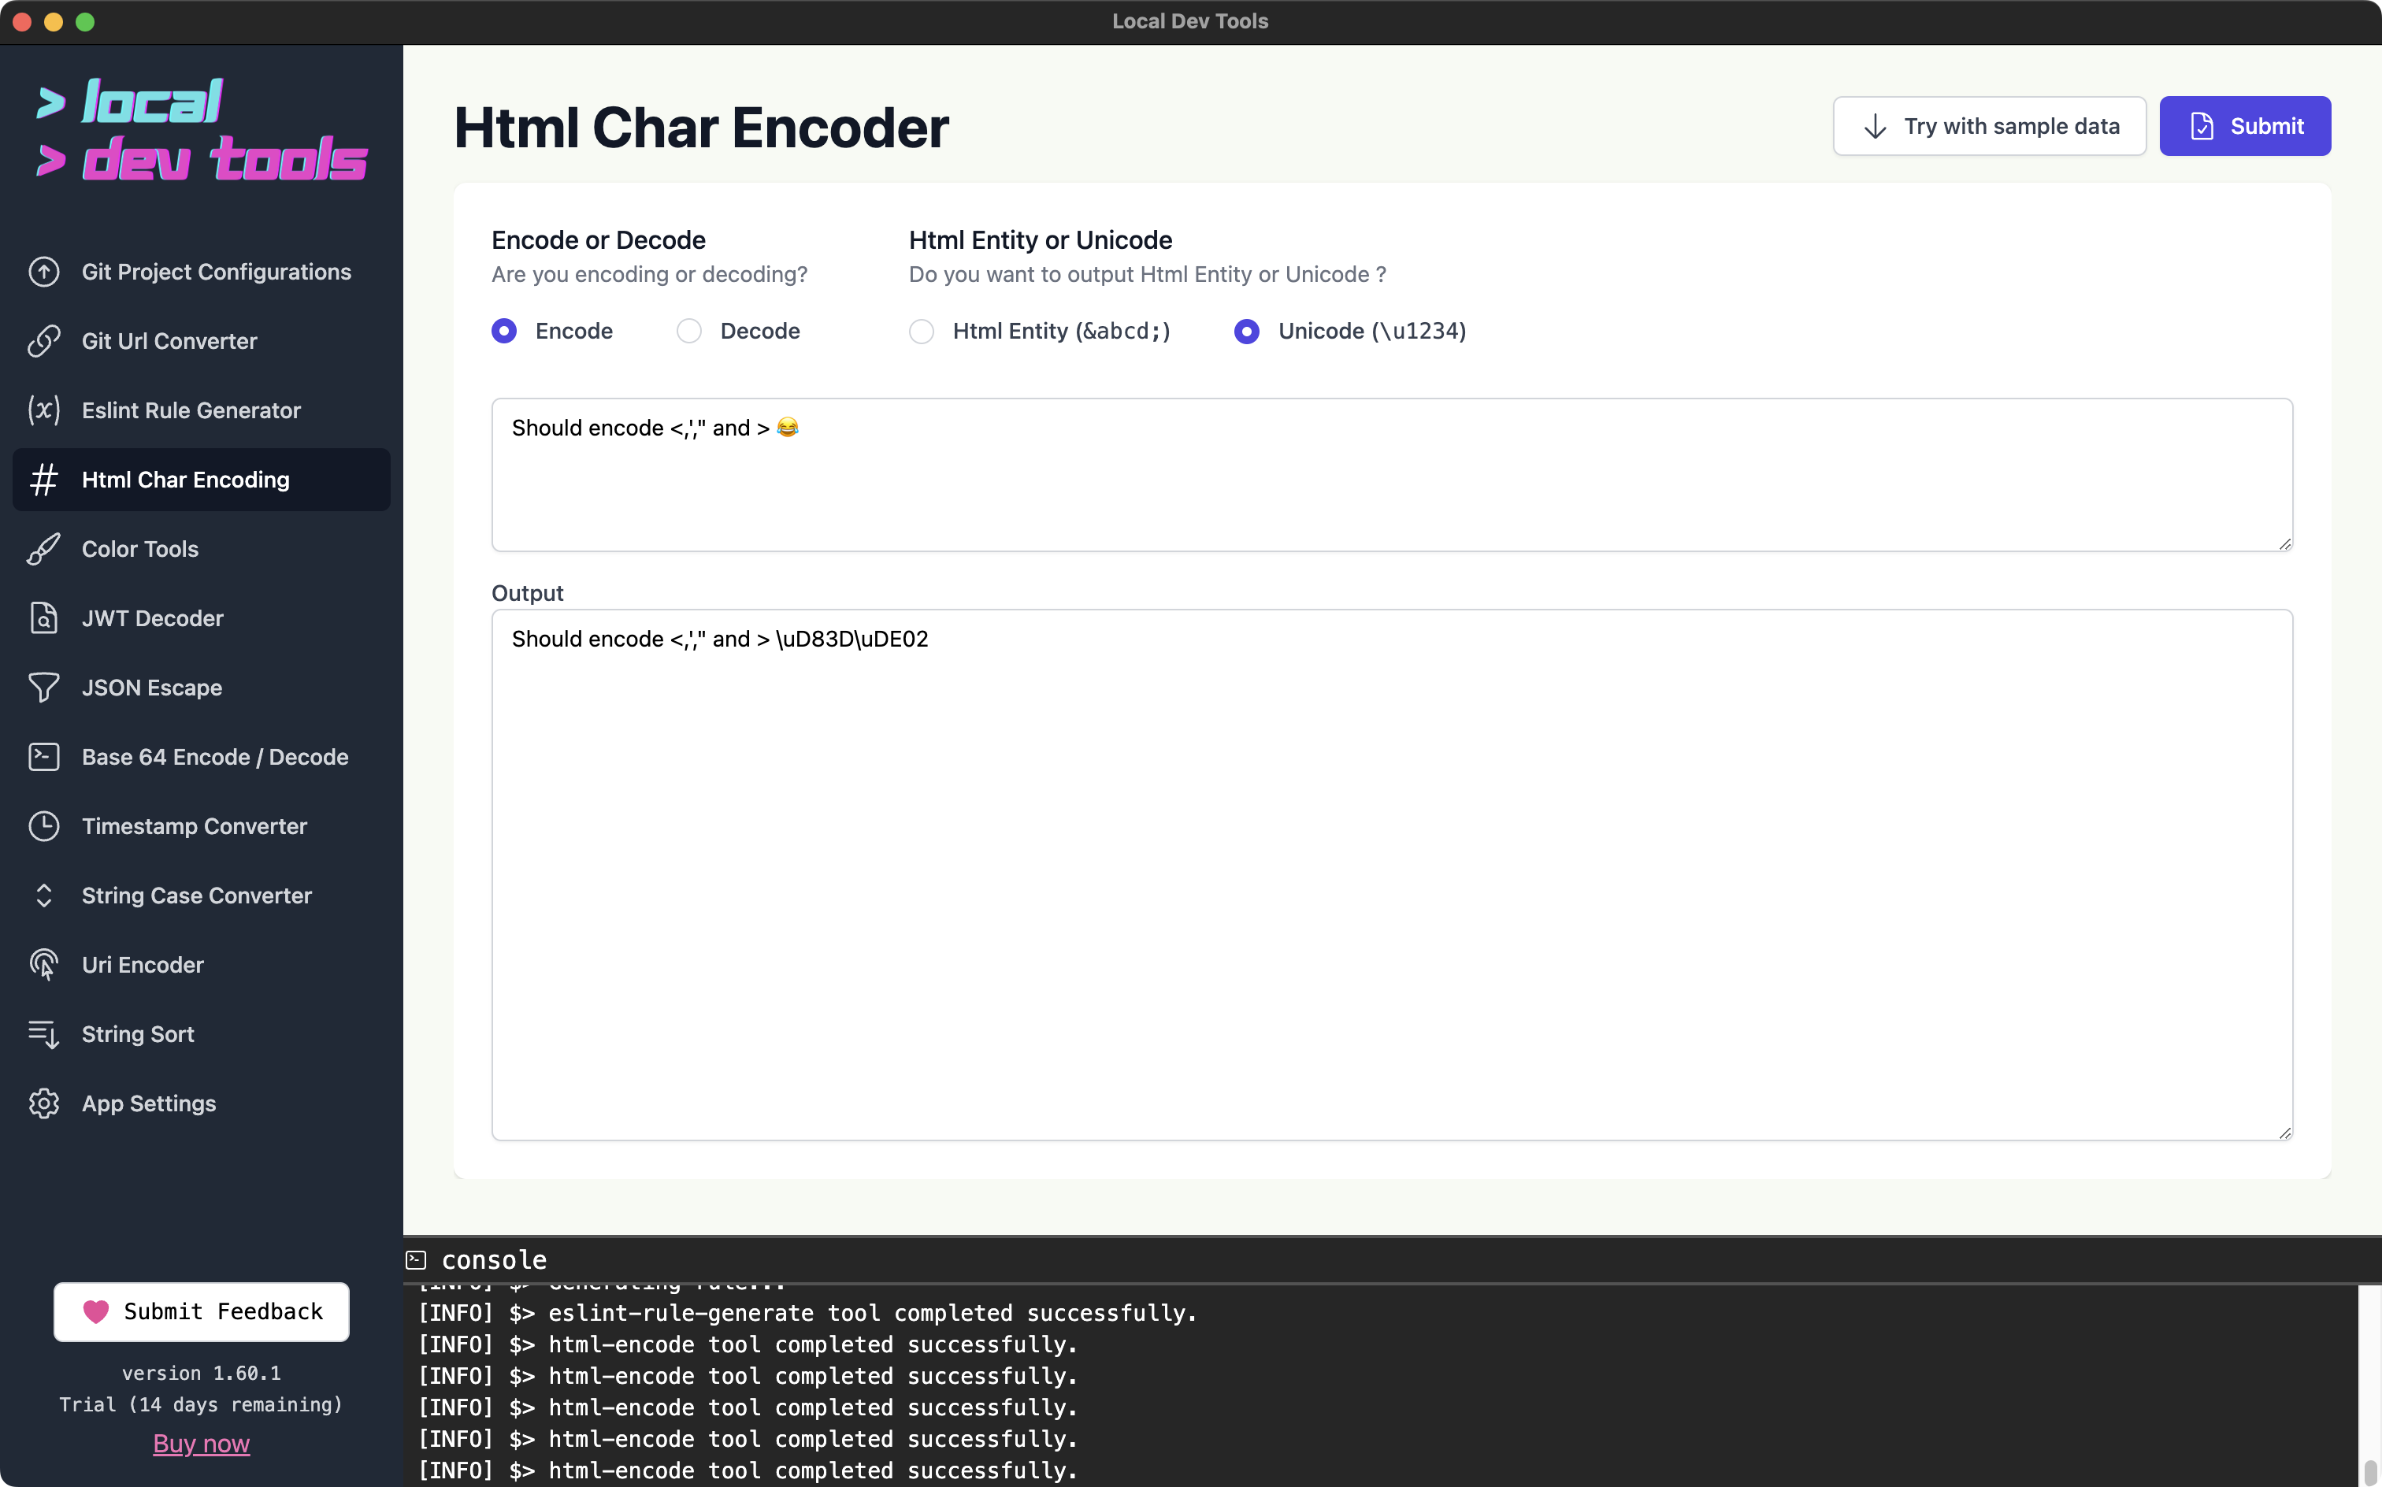Screen dimensions: 2382x1487
Task: Select the Decode radio option
Action: pos(689,332)
